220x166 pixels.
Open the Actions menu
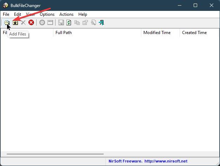click(66, 14)
